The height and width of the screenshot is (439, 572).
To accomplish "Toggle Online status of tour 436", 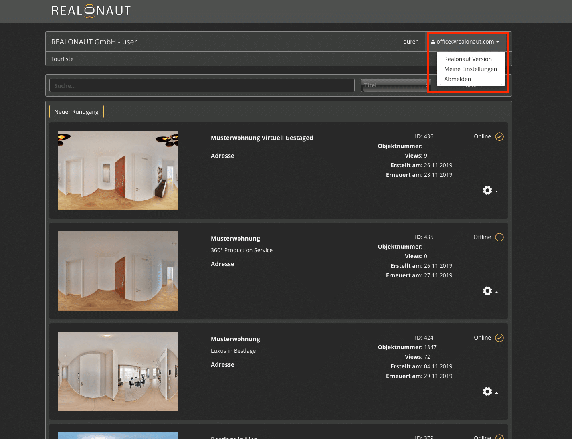I will click(x=499, y=137).
